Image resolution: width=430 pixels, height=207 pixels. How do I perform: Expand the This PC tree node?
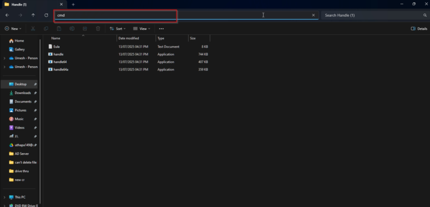4,197
